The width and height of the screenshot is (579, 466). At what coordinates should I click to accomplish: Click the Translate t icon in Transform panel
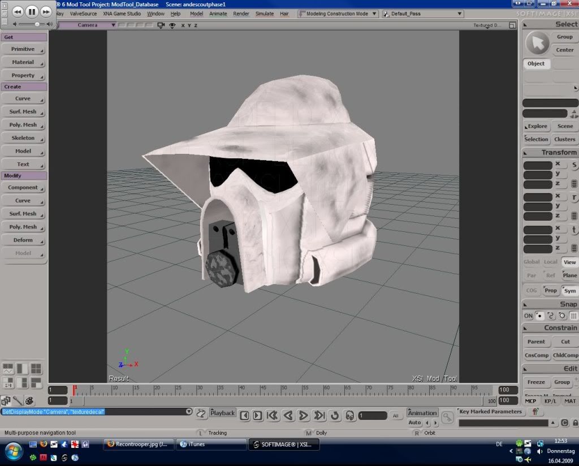coord(574,230)
